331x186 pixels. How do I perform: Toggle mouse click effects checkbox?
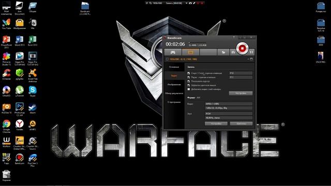pos(189,85)
